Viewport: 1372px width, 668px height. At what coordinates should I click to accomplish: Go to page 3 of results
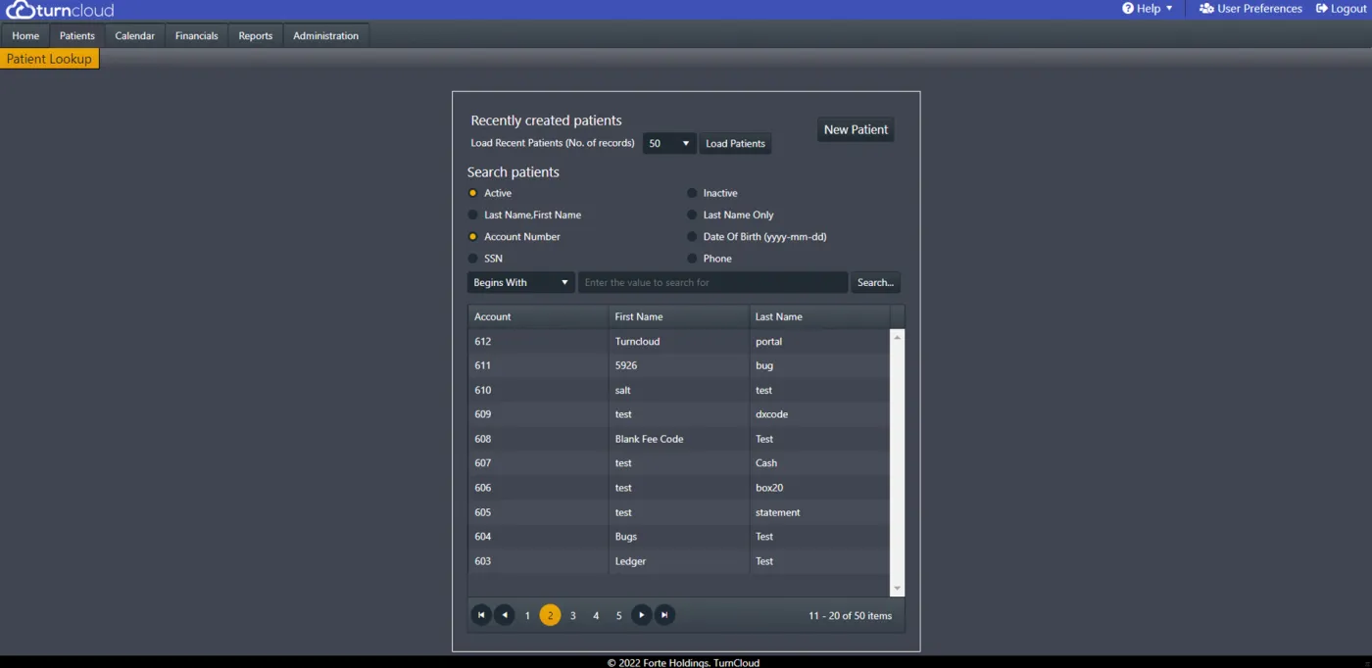point(573,615)
